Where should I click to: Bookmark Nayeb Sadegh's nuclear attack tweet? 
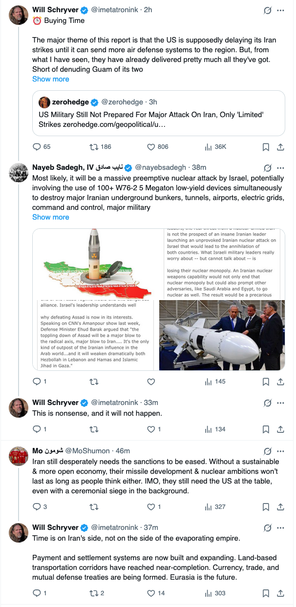266,382
